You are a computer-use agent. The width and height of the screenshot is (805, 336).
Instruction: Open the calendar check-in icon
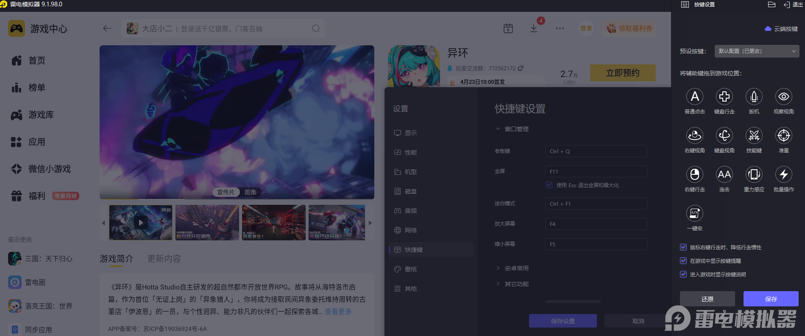click(508, 28)
